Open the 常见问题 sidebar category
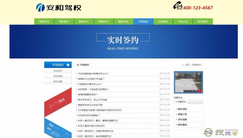This screenshot has width=243, height=138. (58, 82)
